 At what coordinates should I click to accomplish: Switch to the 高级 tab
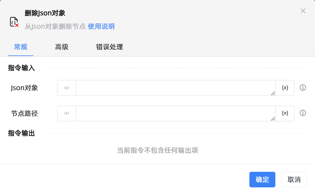(62, 47)
